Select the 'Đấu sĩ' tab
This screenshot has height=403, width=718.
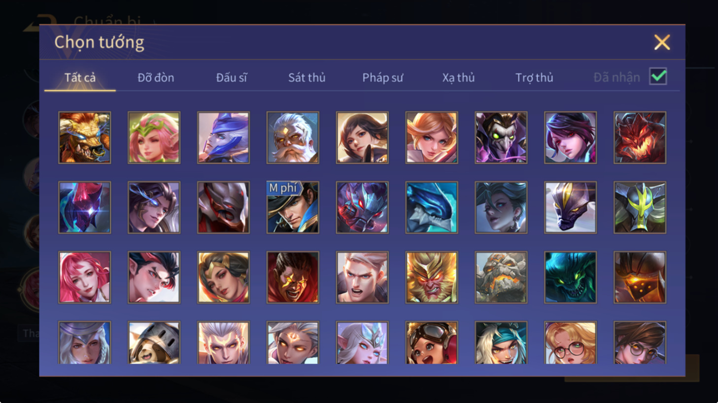coord(231,77)
